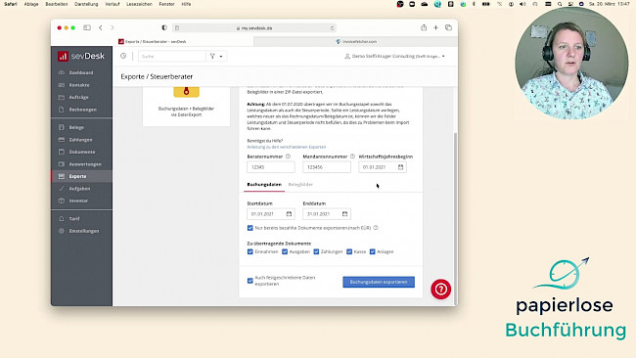636x358 pixels.
Task: Open Darstellung menu
Action: [86, 4]
